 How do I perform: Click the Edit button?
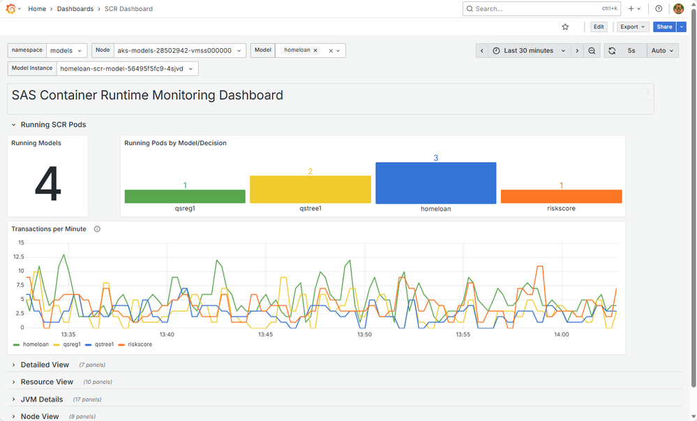(599, 26)
